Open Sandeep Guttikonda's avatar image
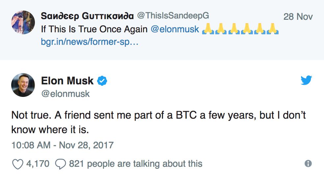Viewport: 324px width, 176px height. coord(23,22)
